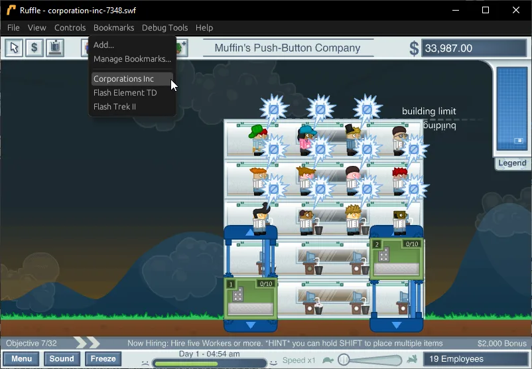This screenshot has width=532, height=369.
Task: Click left elevator down arrow
Action: 251,325
